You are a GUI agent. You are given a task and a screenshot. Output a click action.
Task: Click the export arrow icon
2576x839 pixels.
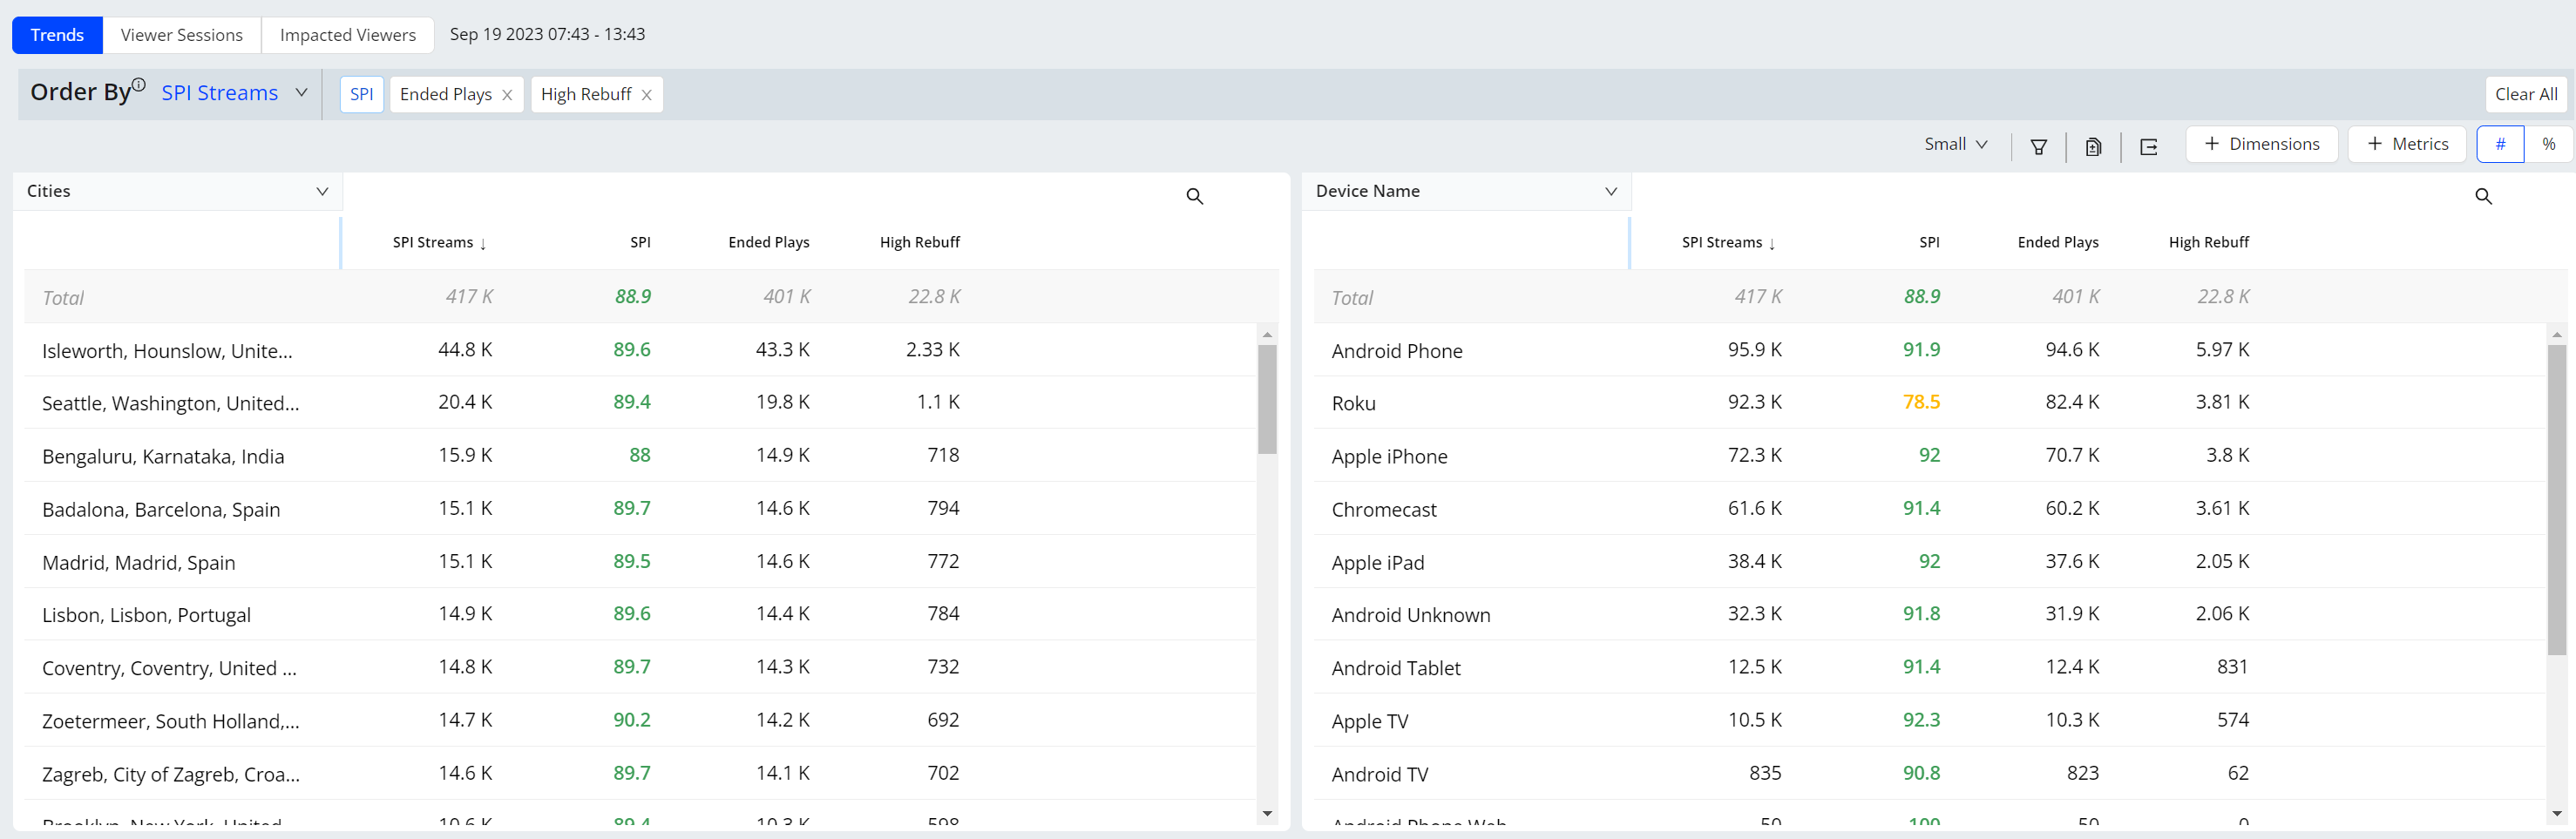coord(2148,147)
